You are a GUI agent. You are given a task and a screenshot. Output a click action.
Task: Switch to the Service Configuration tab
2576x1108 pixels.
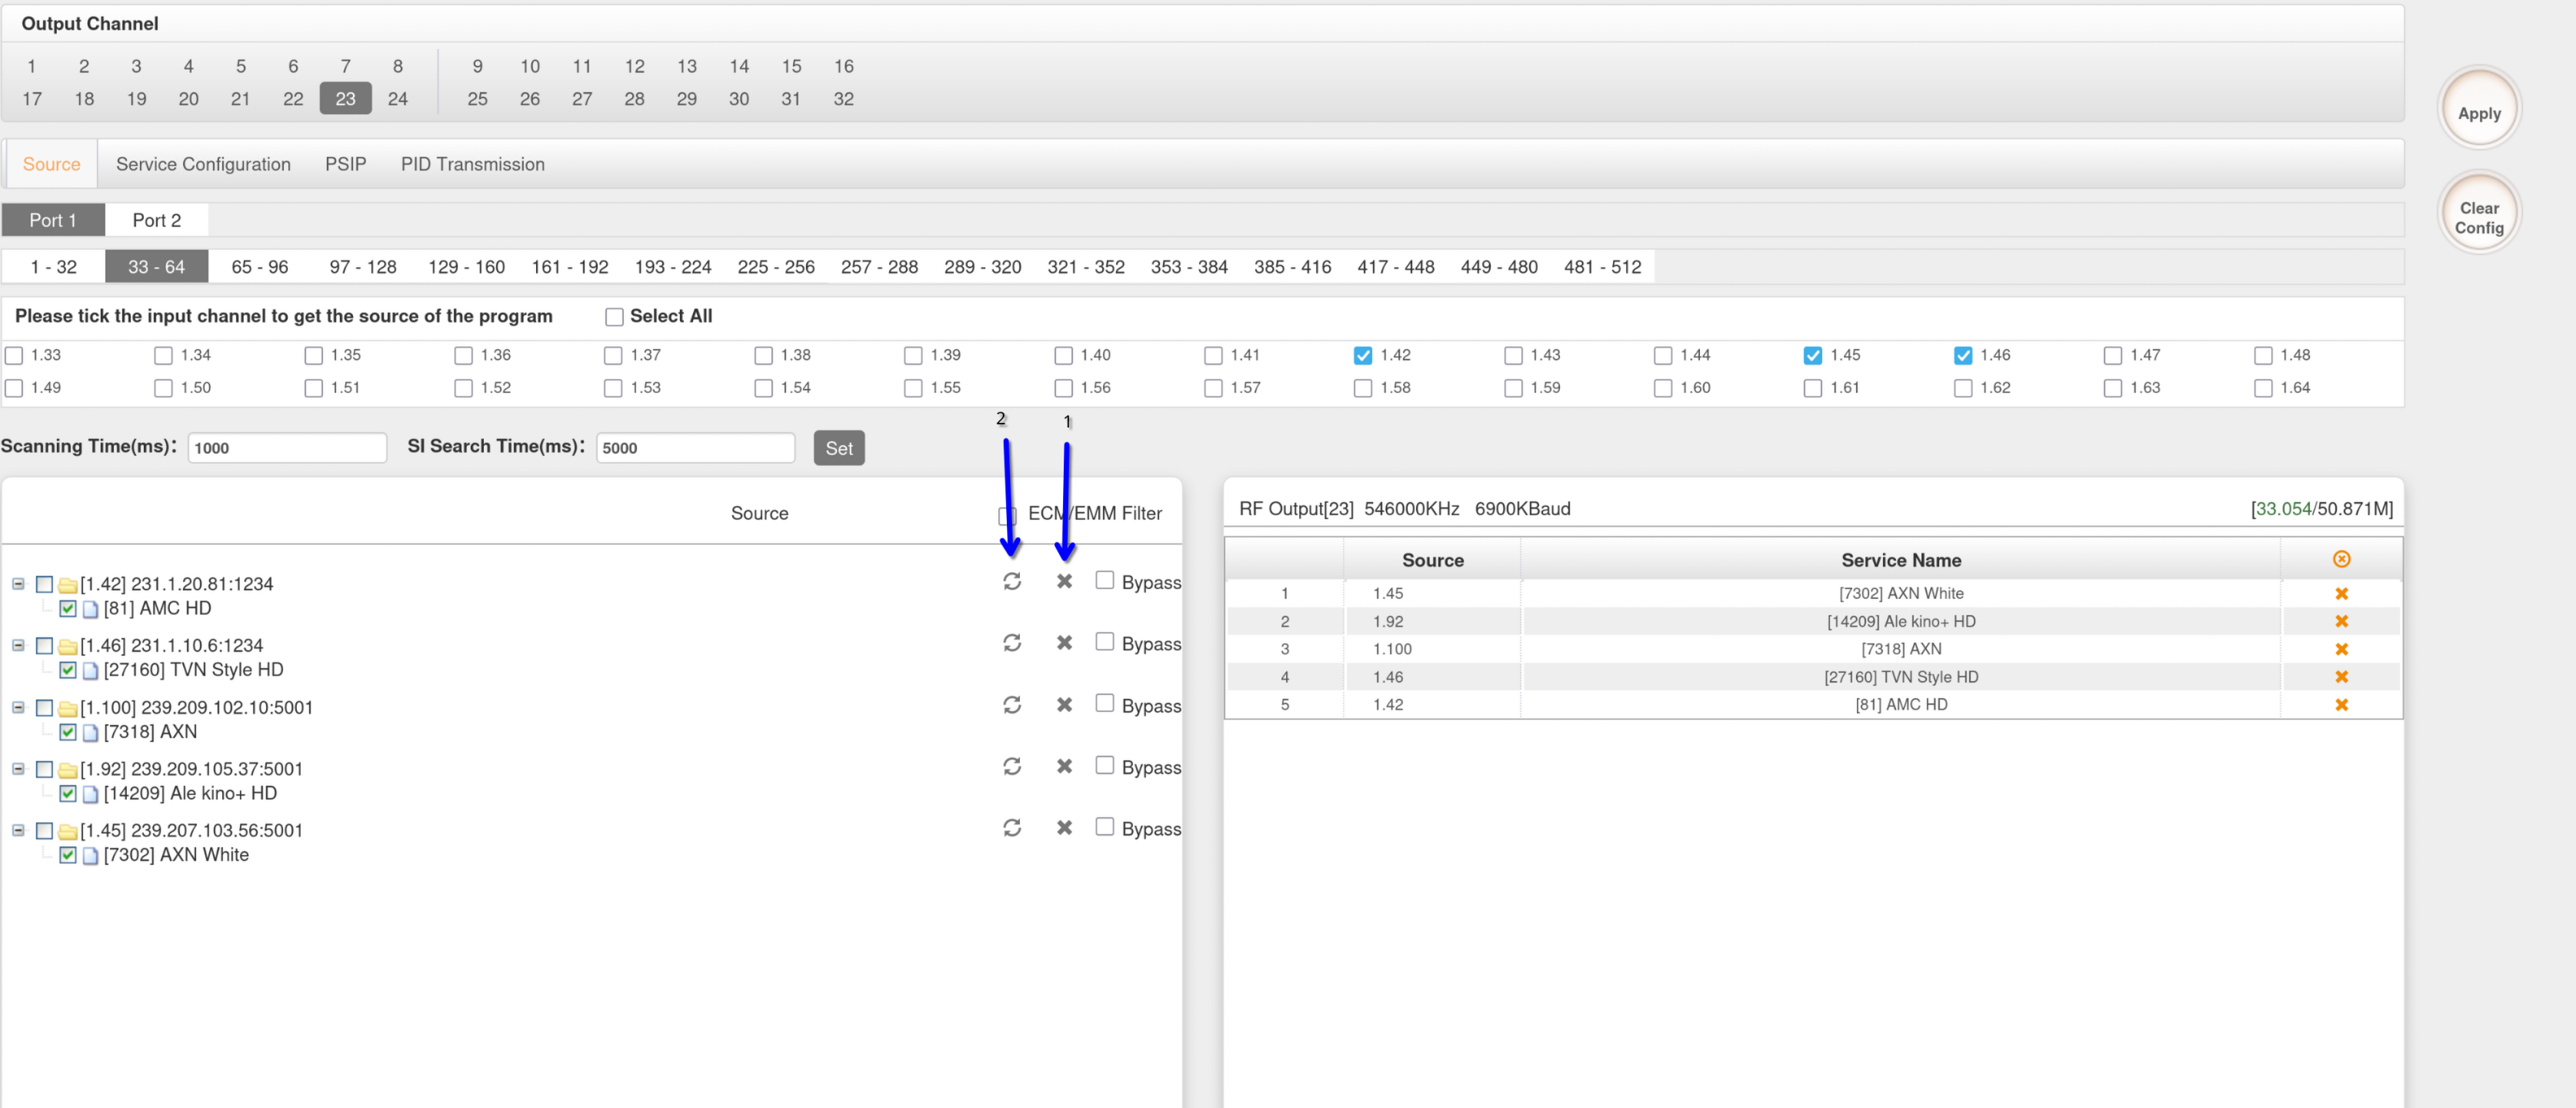pos(203,164)
